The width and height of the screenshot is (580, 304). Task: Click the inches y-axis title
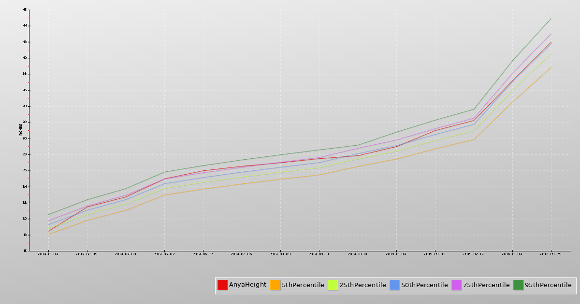point(21,130)
